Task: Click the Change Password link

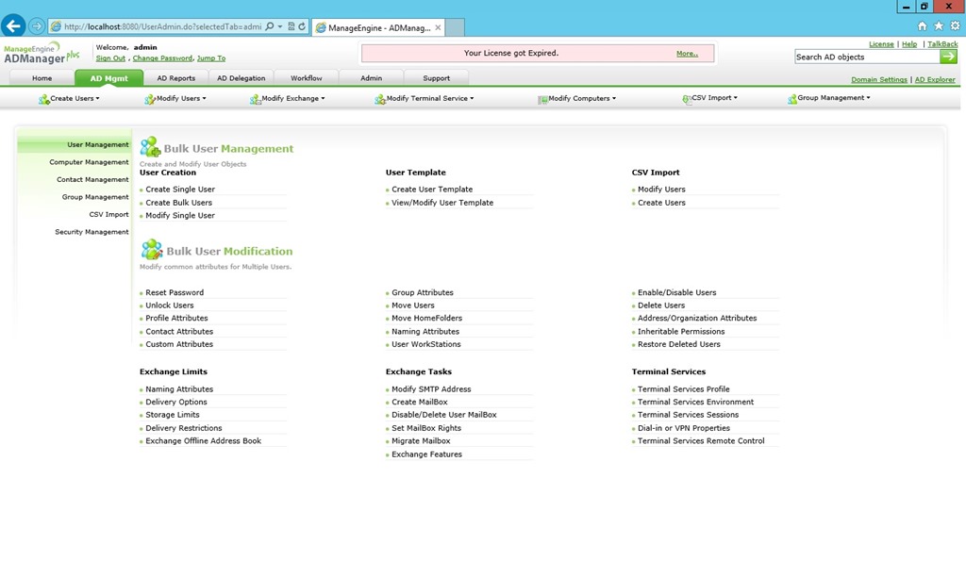Action: 162,58
